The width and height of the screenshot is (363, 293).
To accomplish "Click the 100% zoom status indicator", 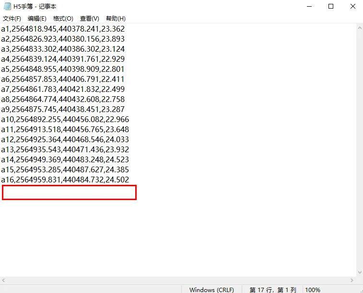I will coord(313,290).
